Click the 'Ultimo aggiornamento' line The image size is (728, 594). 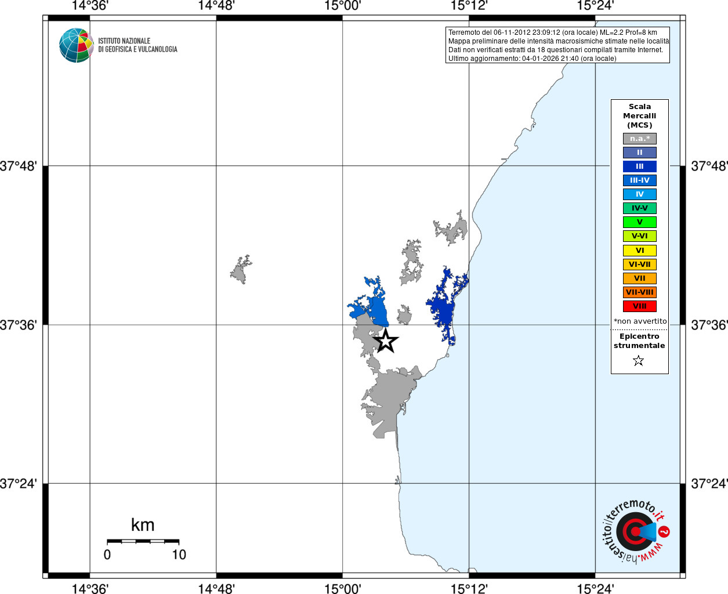pyautogui.click(x=533, y=59)
